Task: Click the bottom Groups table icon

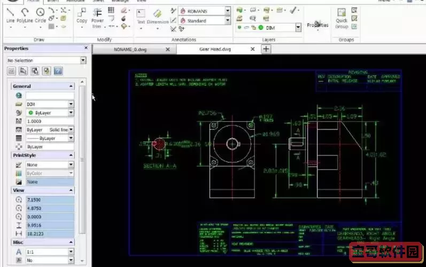Action: [x=354, y=27]
